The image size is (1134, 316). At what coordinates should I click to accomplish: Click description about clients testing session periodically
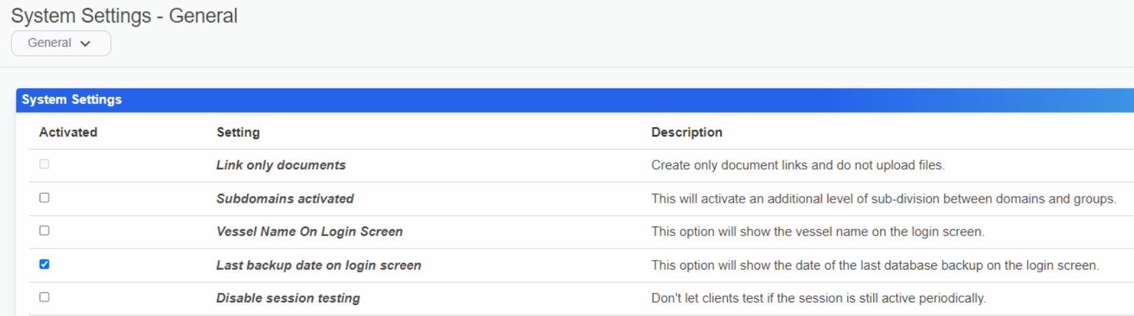click(x=818, y=298)
